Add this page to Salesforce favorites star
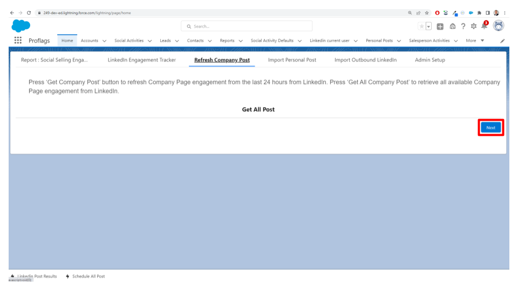The height and width of the screenshot is (291, 518). pyautogui.click(x=421, y=26)
